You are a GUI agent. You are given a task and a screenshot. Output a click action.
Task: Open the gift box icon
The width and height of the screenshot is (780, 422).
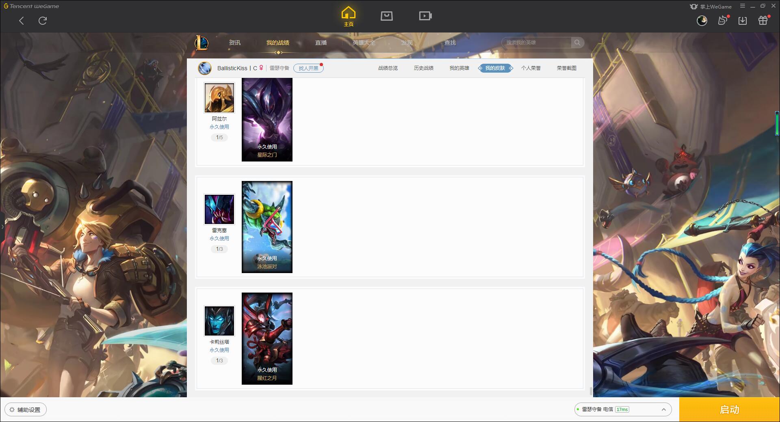(763, 20)
